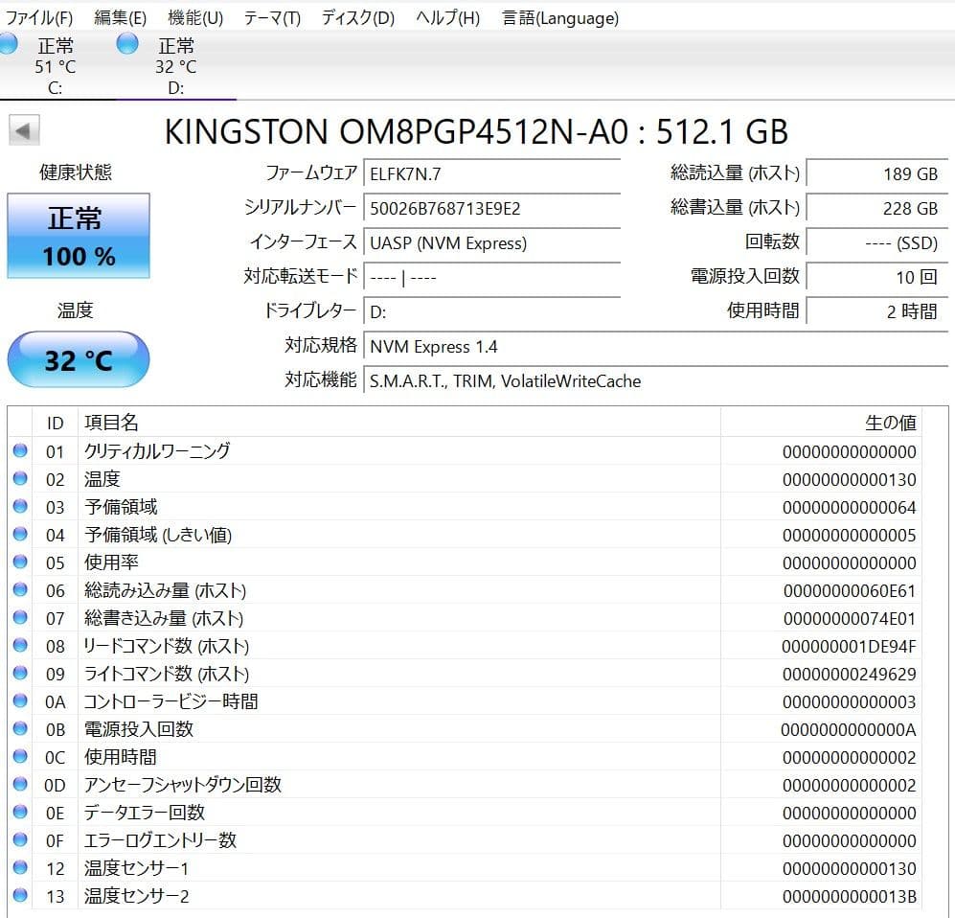Image resolution: width=955 pixels, height=918 pixels.
Task: Click the previous disk arrow icon
Action: click(24, 130)
